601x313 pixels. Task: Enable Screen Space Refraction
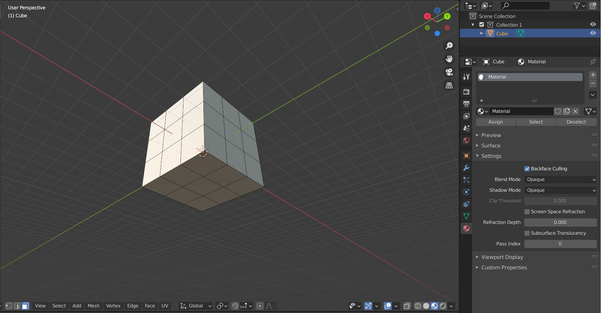click(527, 212)
